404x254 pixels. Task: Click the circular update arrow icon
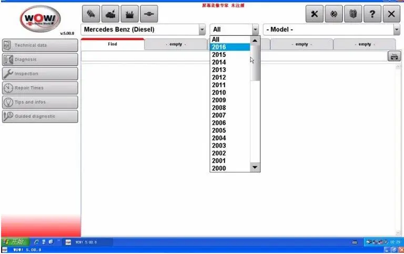[x=334, y=14]
